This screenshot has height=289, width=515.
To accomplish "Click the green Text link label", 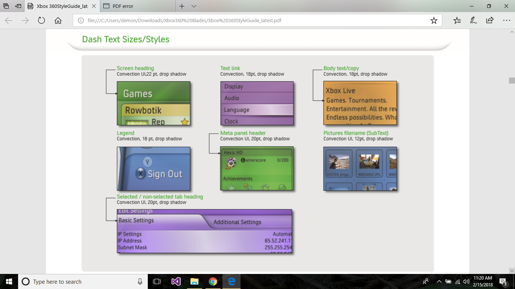I will (x=230, y=68).
